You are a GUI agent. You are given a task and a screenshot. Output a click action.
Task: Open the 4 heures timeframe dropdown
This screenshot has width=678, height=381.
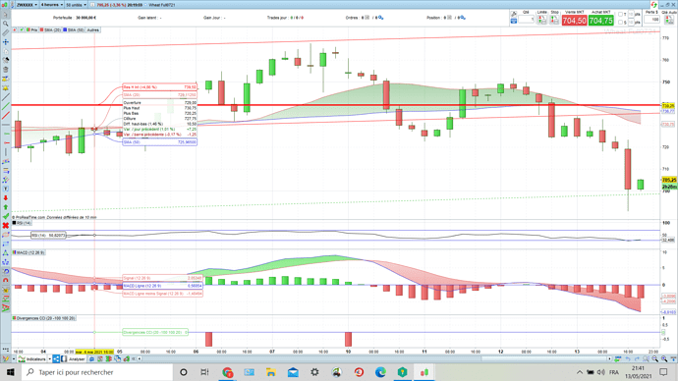coord(51,5)
